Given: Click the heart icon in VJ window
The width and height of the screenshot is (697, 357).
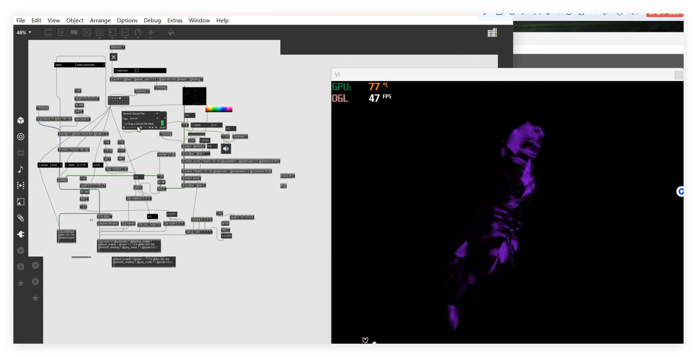Looking at the screenshot, I should [365, 340].
